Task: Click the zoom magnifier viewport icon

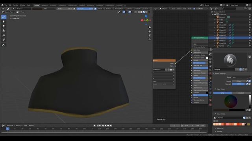Action: (150, 27)
